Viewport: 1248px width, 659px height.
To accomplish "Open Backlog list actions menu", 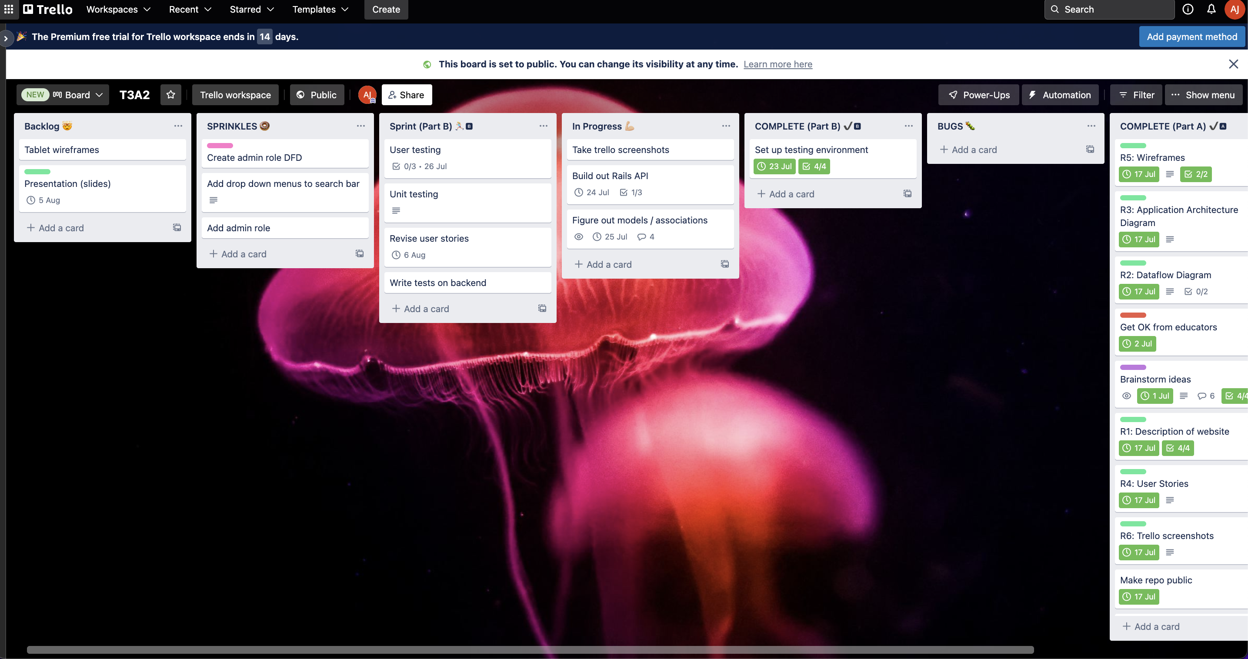I will click(178, 126).
